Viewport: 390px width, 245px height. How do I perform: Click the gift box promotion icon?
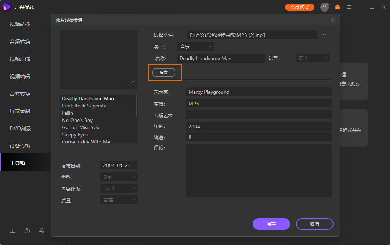tap(337, 7)
